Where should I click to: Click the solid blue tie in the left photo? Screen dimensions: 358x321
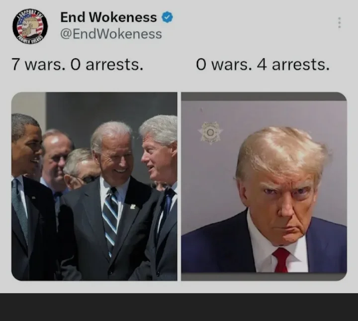pos(167,209)
